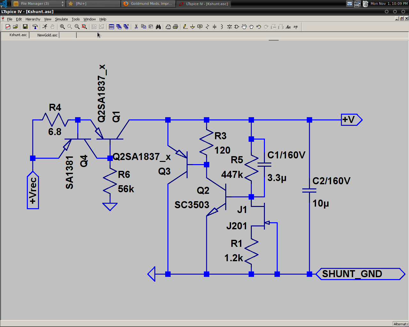This screenshot has height=327, width=409.
Task: Click the 3.3µ capacitor value
Action: (x=277, y=178)
